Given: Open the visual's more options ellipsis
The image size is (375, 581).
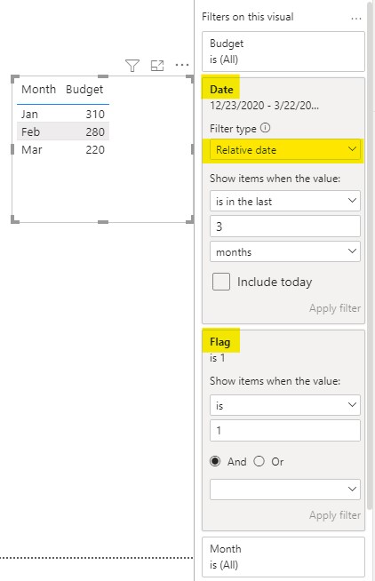Looking at the screenshot, I should 182,65.
